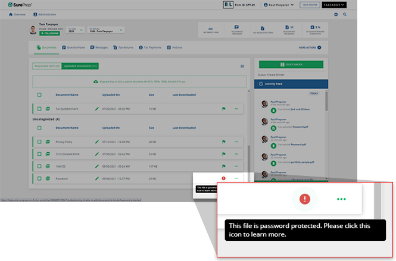The image size is (396, 261).
Task: Open the Tax Year 2020 dropdown
Action: (x=75, y=30)
